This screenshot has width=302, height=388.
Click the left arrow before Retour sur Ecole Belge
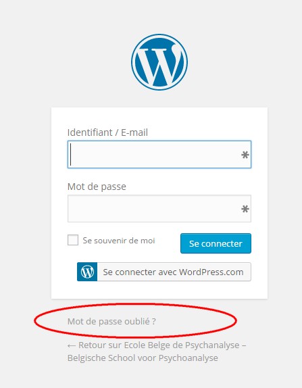(x=72, y=345)
